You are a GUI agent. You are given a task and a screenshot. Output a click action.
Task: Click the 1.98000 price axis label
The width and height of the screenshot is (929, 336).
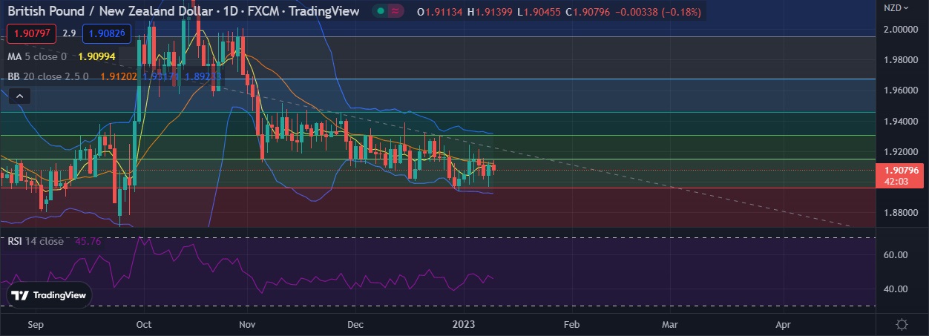(902, 60)
